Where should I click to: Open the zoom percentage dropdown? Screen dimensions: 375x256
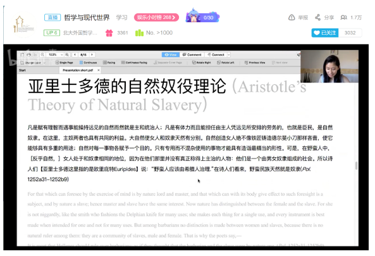click(62, 54)
